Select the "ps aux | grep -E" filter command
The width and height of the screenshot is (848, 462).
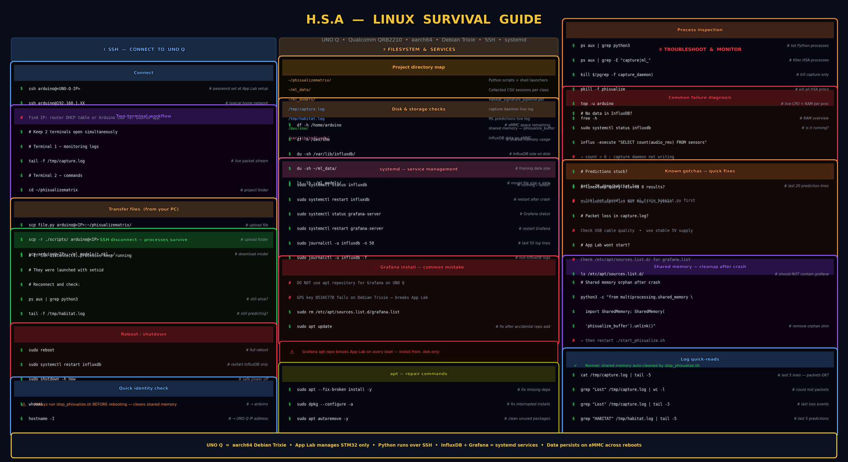click(616, 60)
